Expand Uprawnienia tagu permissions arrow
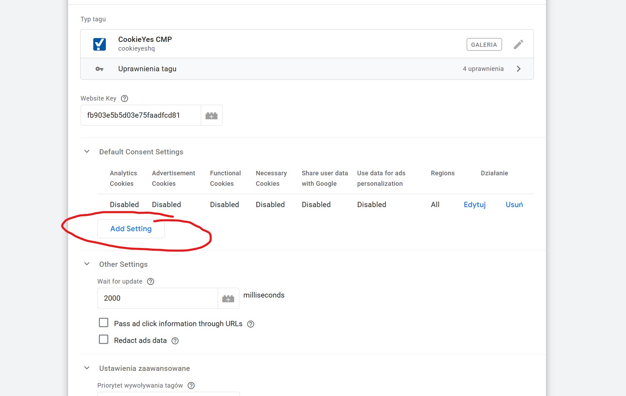Viewport: 626px width, 396px height. click(518, 69)
